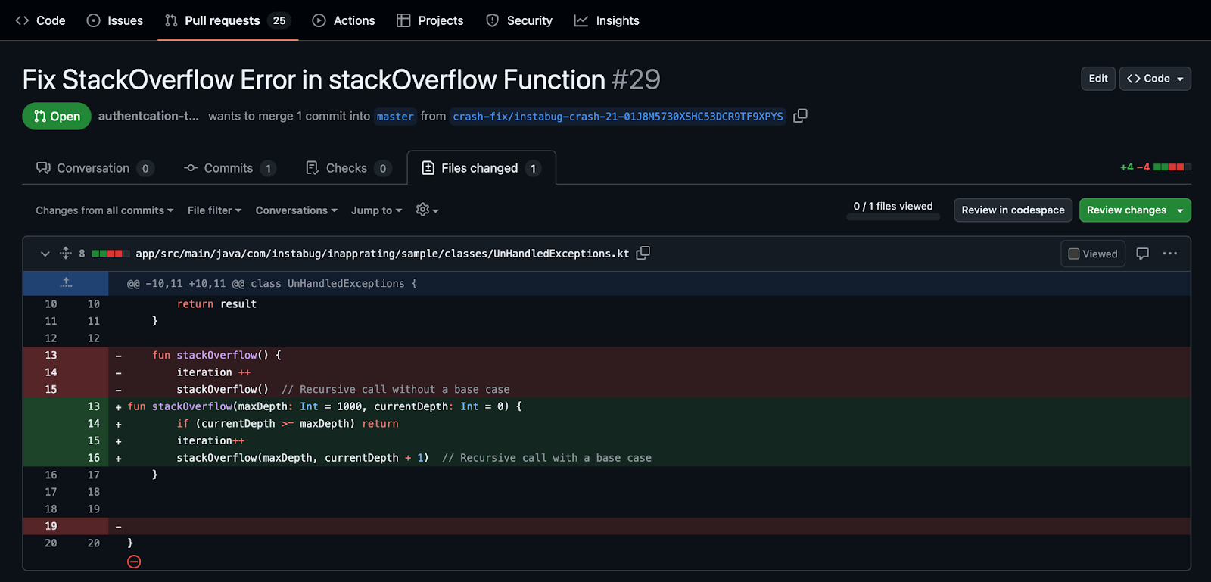Open the Conversations dropdown
The width and height of the screenshot is (1211, 582).
296,210
